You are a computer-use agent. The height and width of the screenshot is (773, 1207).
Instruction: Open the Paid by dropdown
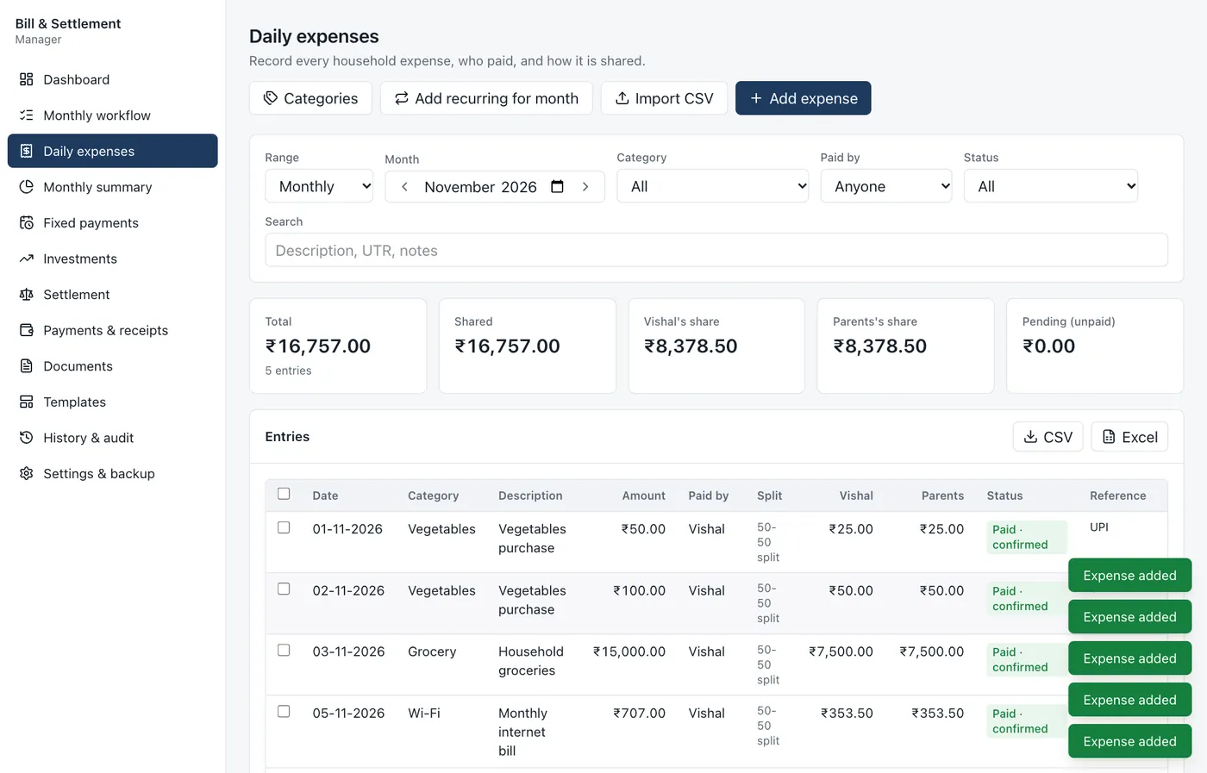886,186
